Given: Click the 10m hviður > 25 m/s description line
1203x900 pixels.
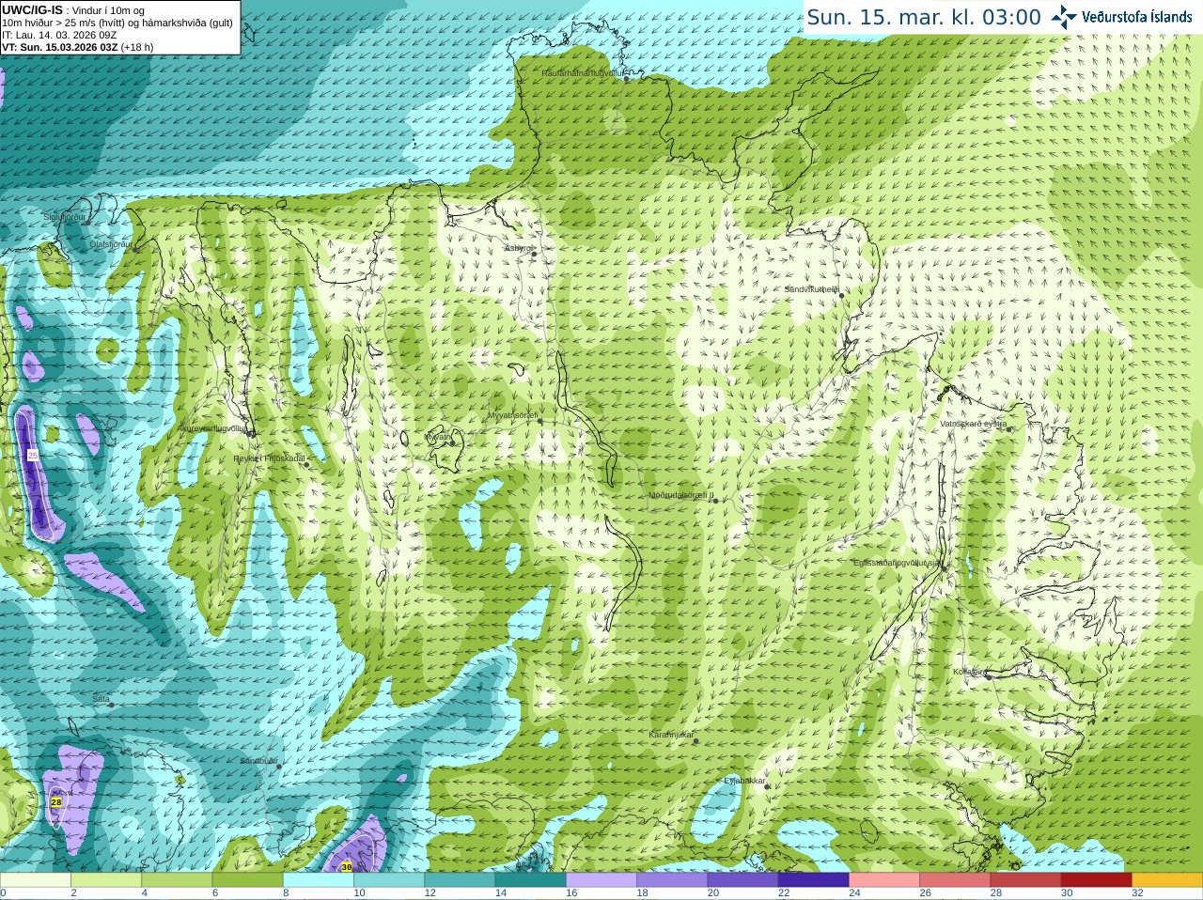Looking at the screenshot, I should pyautogui.click(x=117, y=23).
